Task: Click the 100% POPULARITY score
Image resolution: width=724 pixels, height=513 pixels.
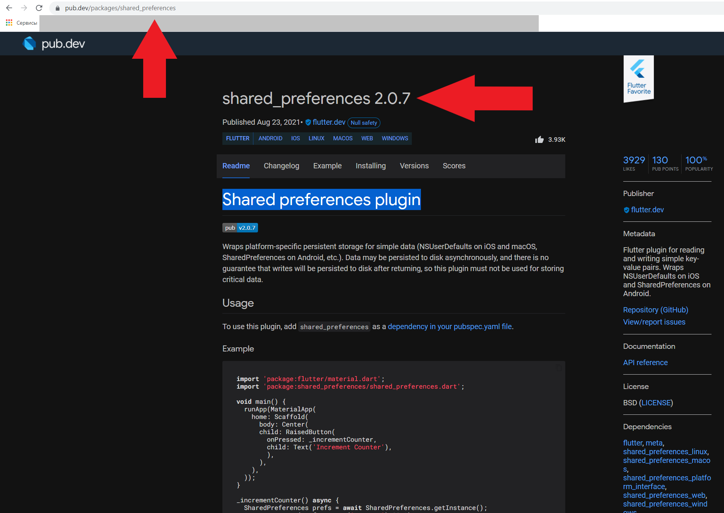Action: [x=699, y=163]
